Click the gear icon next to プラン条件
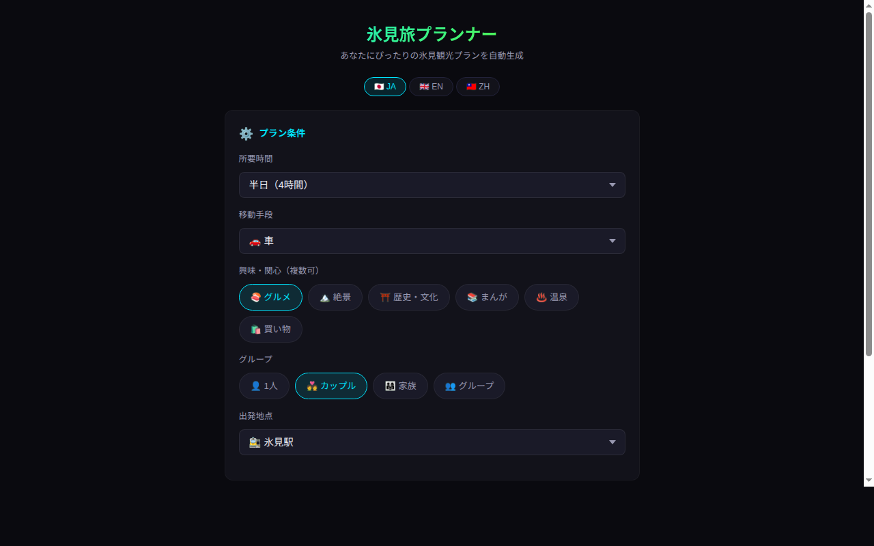The image size is (874, 546). pyautogui.click(x=246, y=134)
